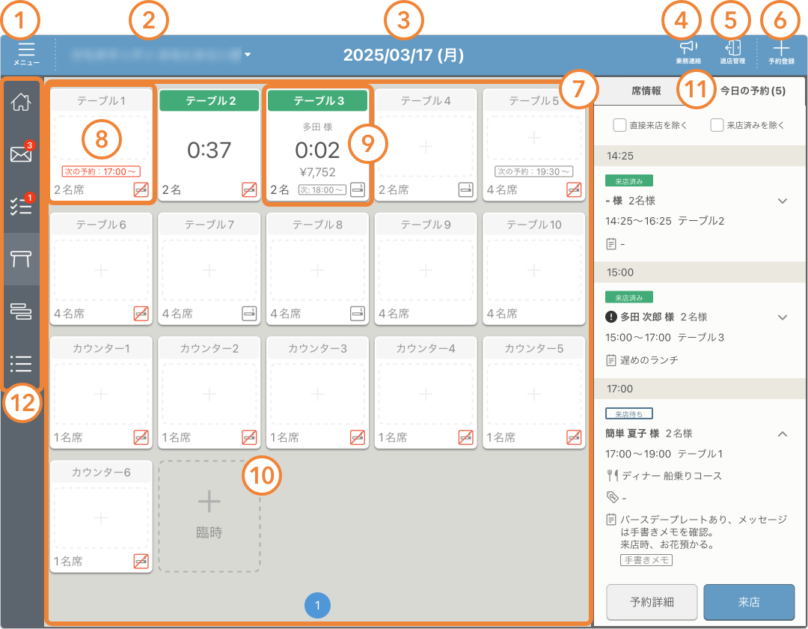Open the hamburger メニュー icon
808x629 pixels.
click(27, 53)
